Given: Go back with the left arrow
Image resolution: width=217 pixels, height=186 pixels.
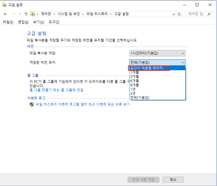Looking at the screenshot, I should pyautogui.click(x=5, y=14).
